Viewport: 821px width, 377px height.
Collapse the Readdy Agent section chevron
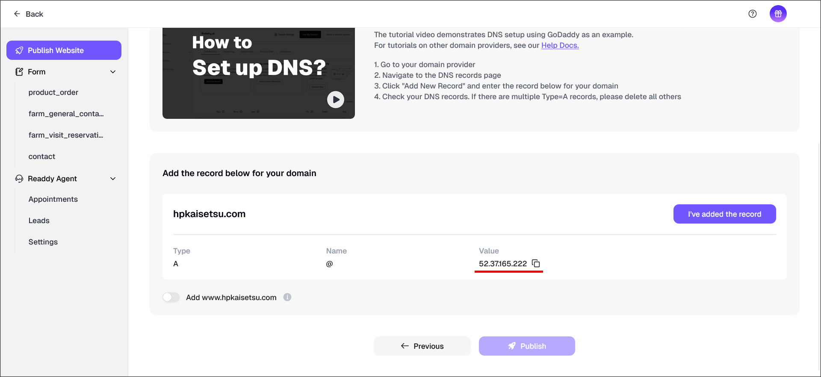point(113,179)
